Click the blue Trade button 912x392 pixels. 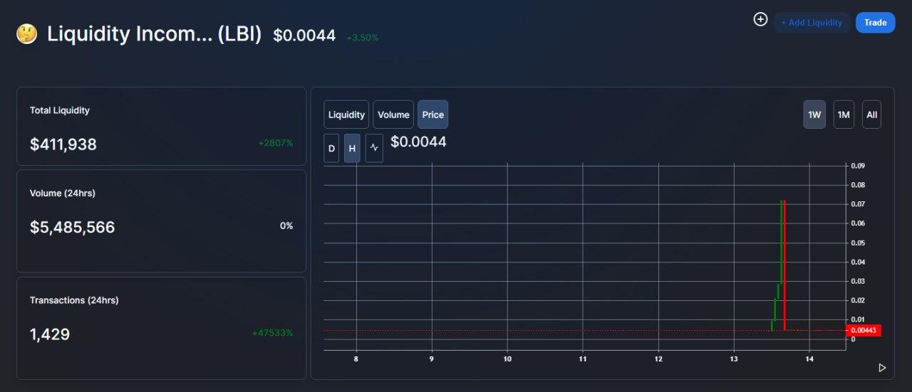(876, 23)
